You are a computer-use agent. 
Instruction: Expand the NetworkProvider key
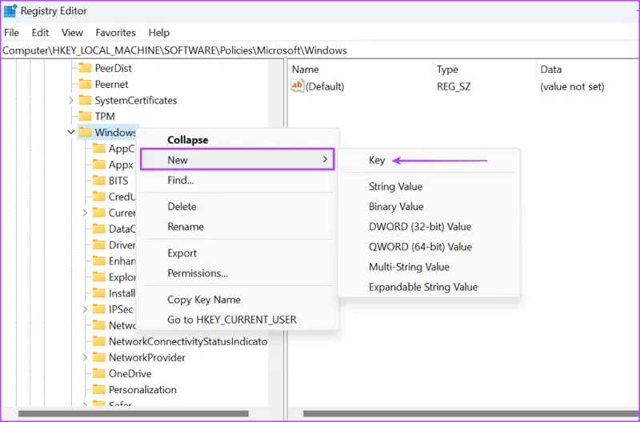[85, 357]
